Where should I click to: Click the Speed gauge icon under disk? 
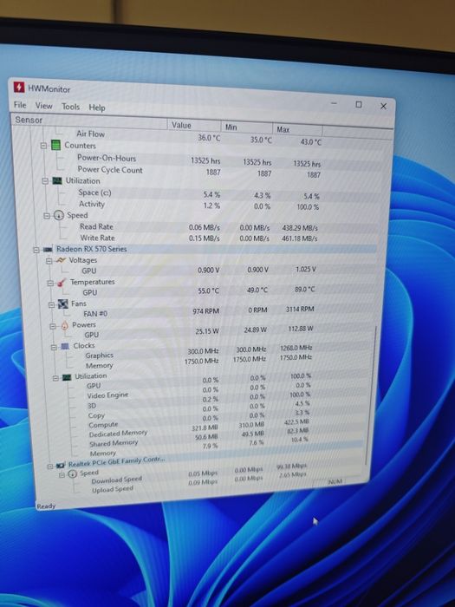coord(59,216)
